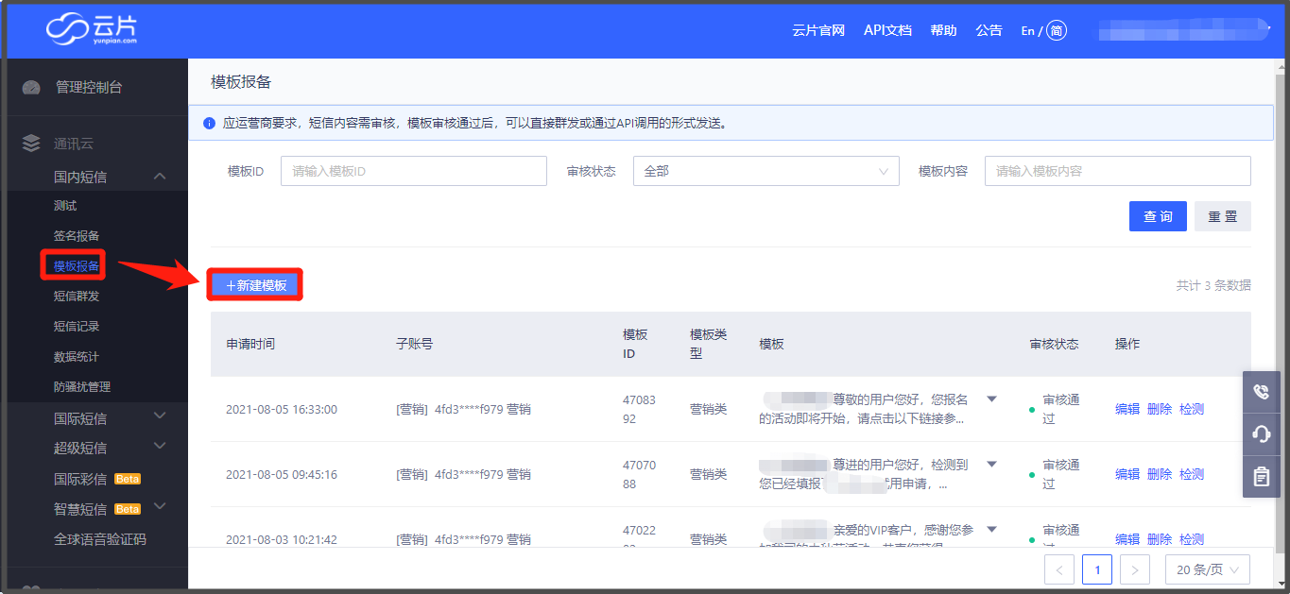Viewport: 1290px width, 594px height.
Task: Select 签名报备 in sidebar
Action: coord(77,236)
